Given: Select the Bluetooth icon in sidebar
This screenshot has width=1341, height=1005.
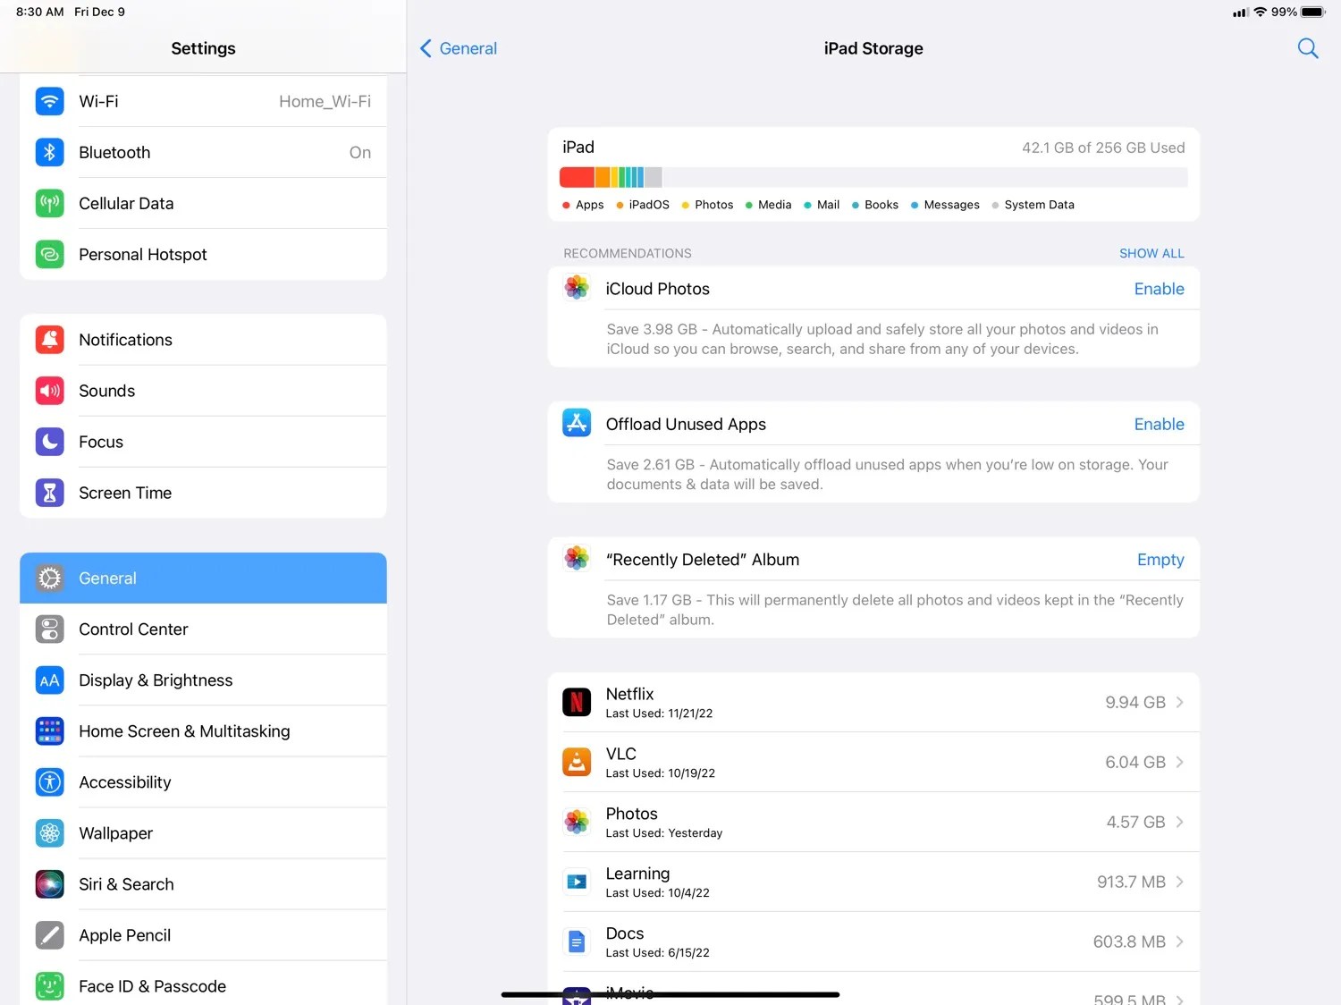Looking at the screenshot, I should point(49,152).
